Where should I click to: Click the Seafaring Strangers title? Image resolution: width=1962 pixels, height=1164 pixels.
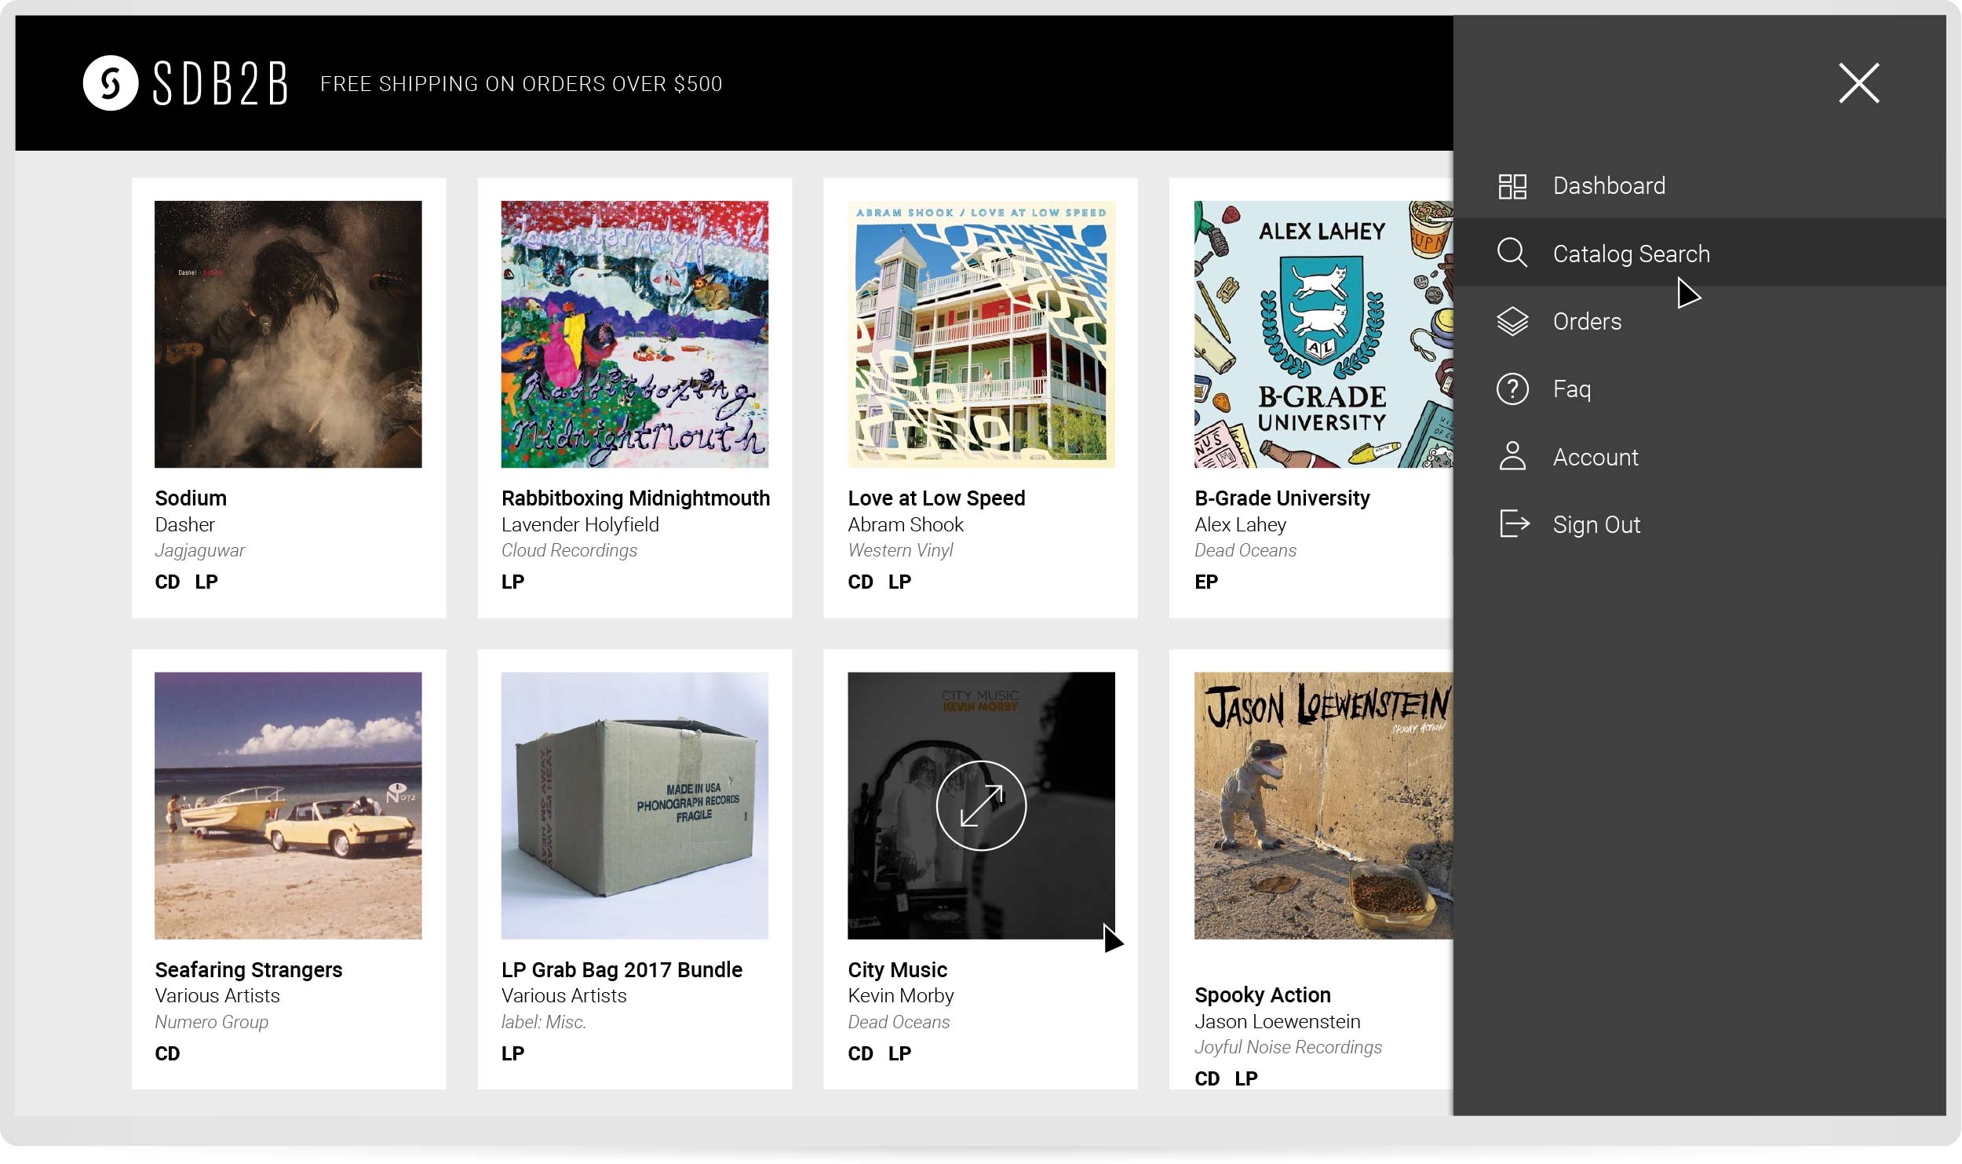[x=248, y=970]
